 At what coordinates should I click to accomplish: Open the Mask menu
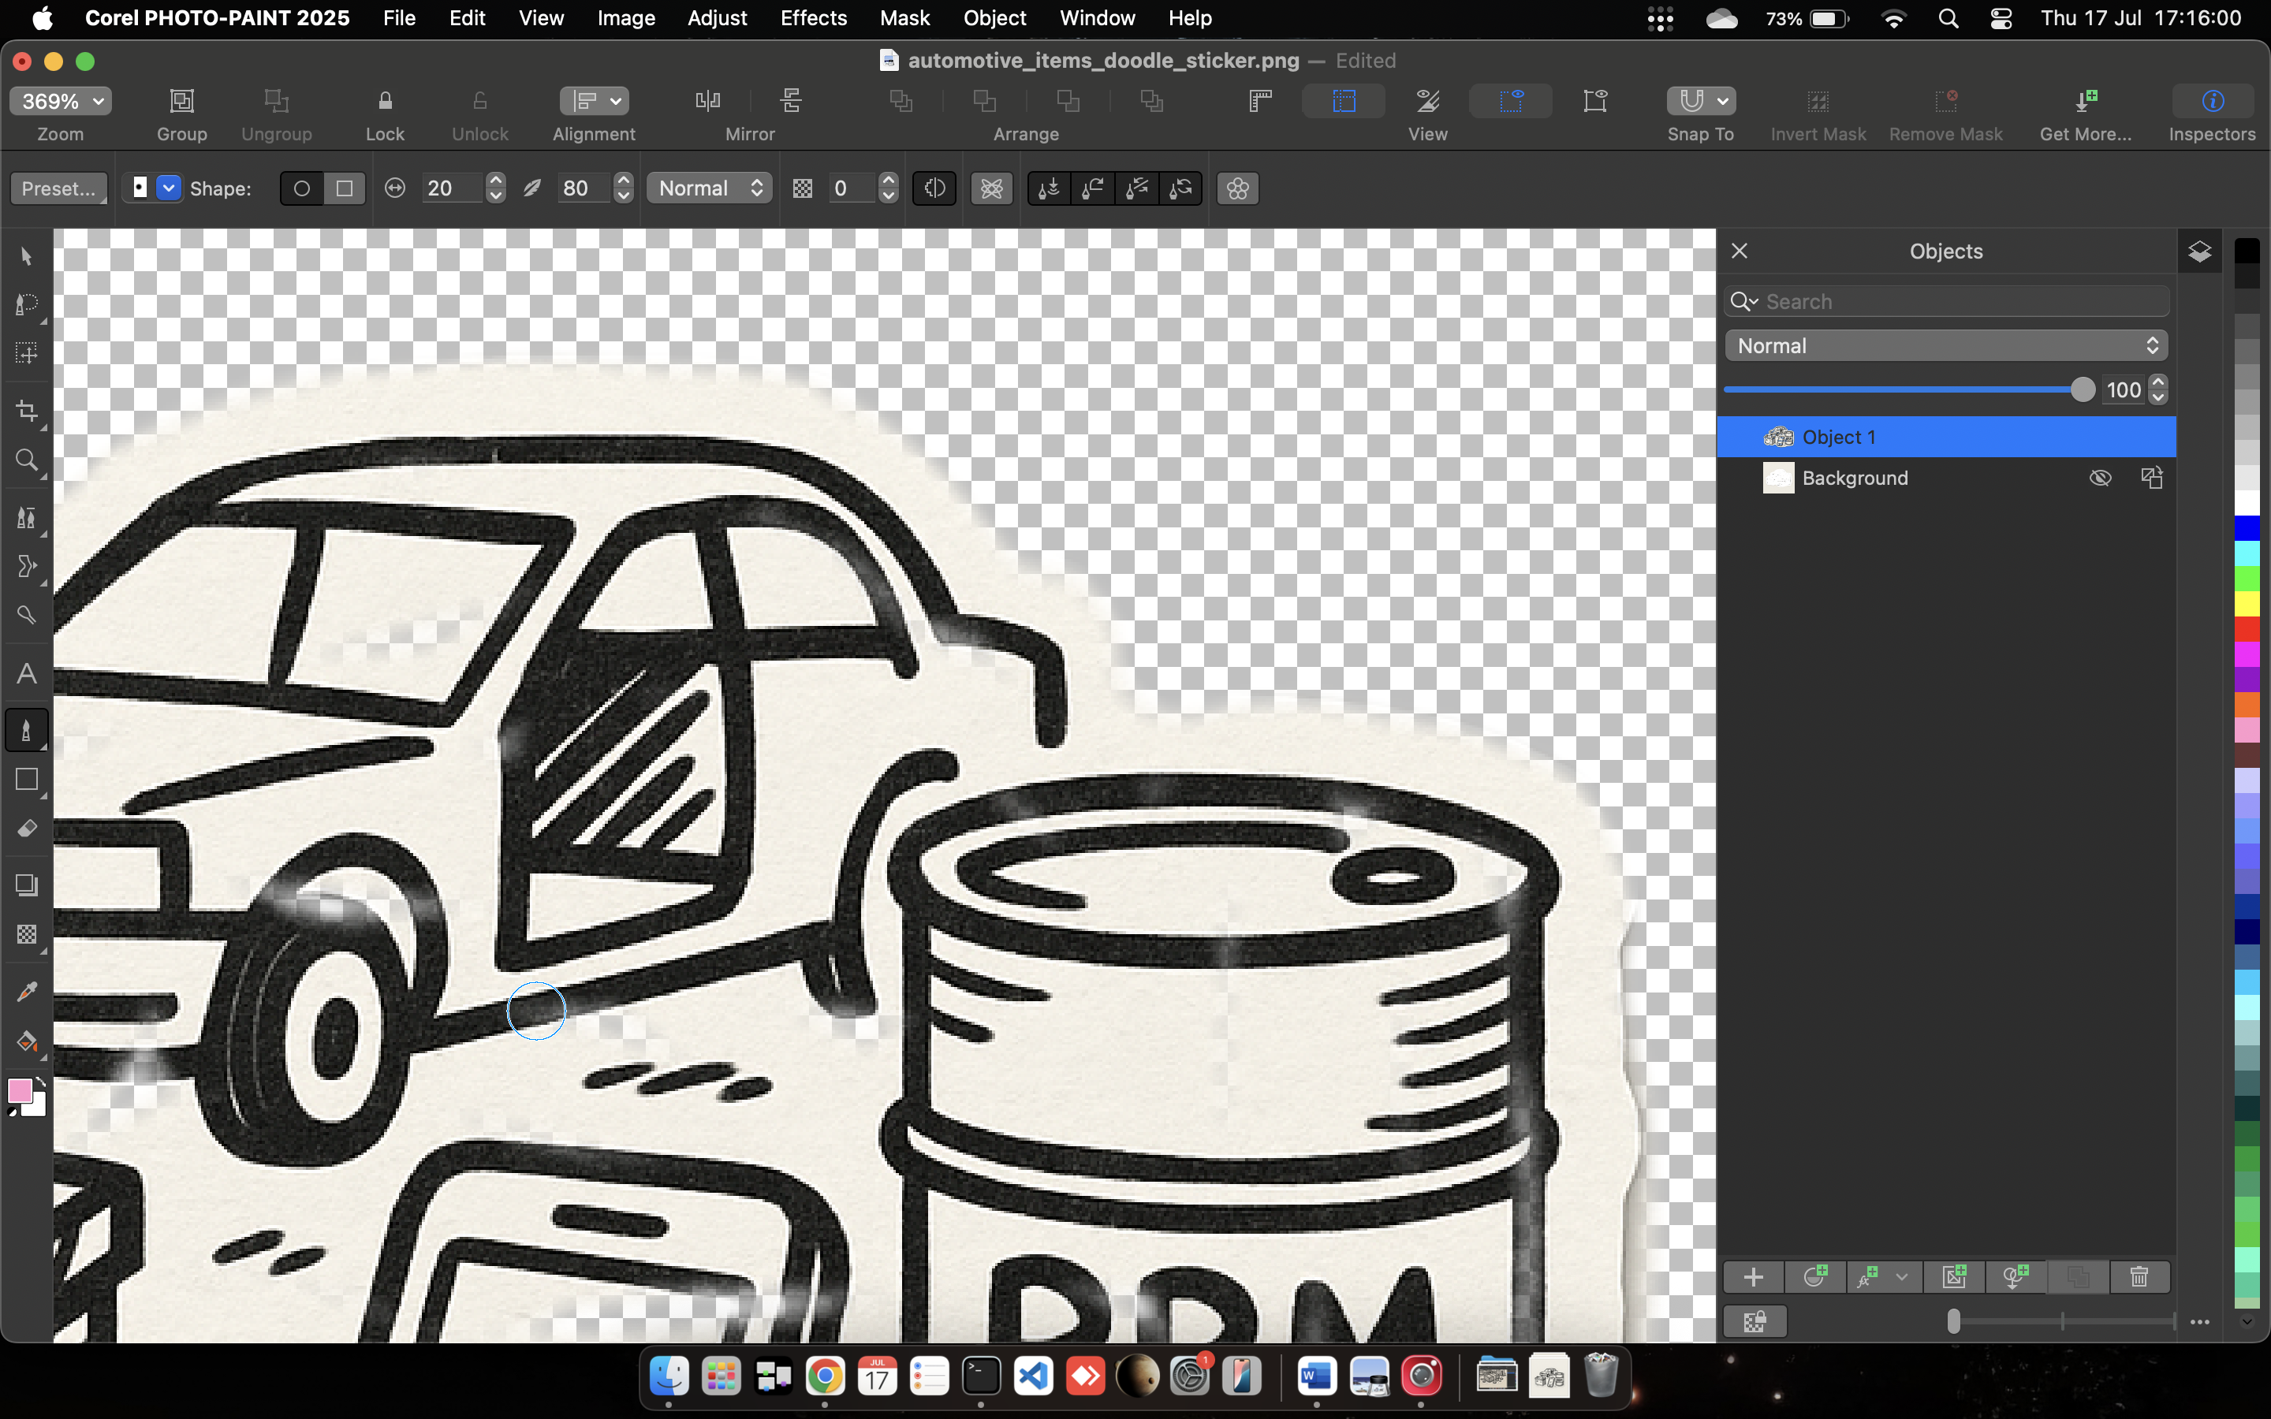904,18
